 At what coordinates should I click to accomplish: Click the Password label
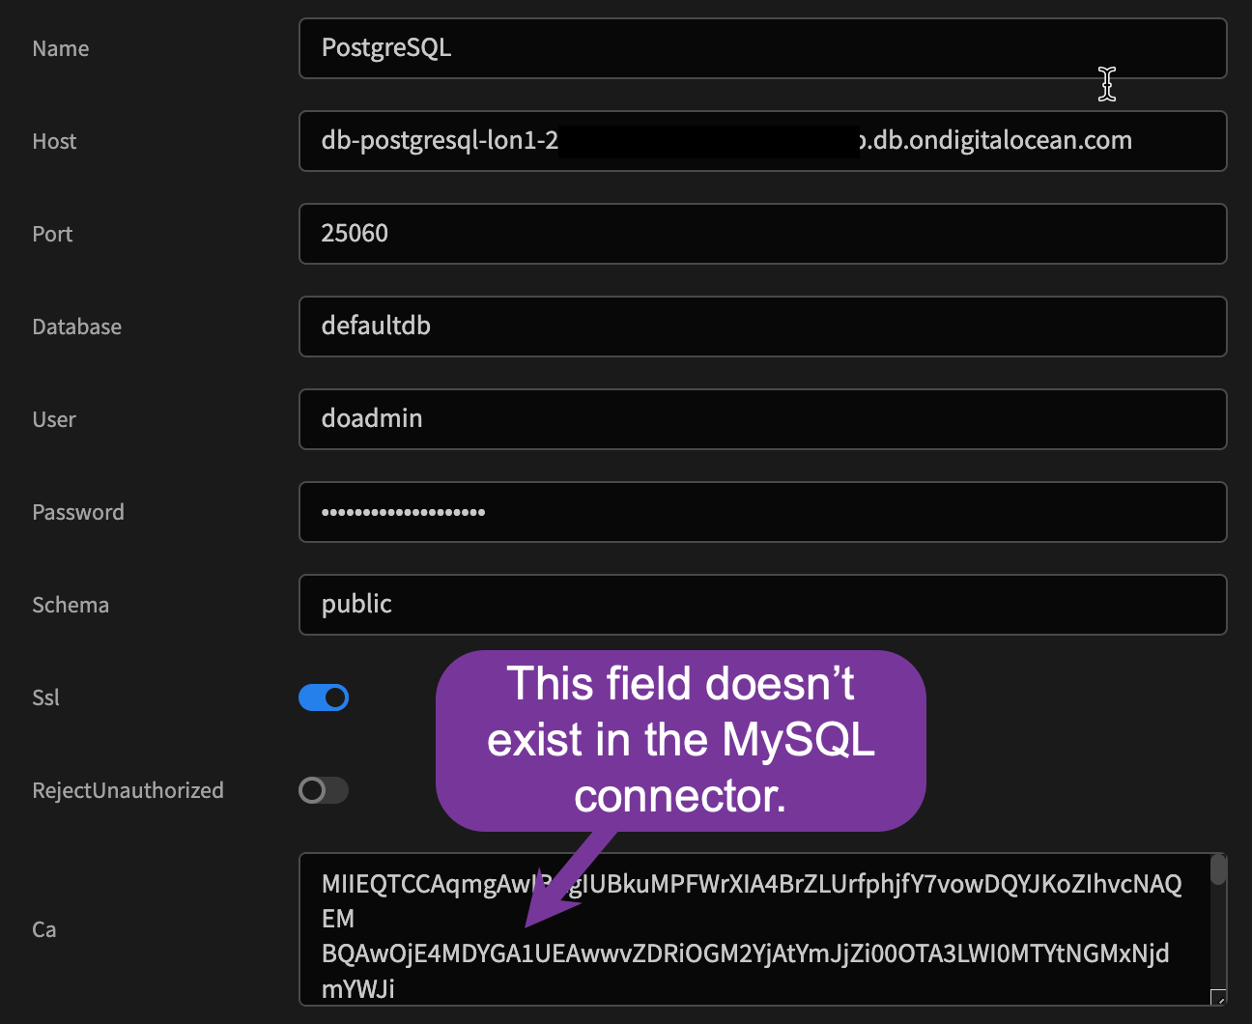78,512
